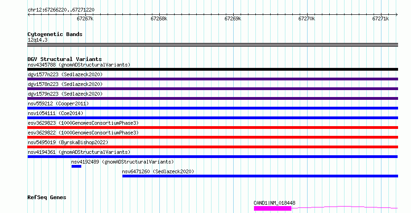This screenshot has width=411, height=213.
Task: Click label nsv4192489 (gnomADStructuralVariants)
Action: pyautogui.click(x=123, y=162)
